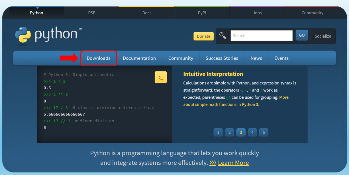The width and height of the screenshot is (349, 175).
Task: Follow the Learn More link
Action: [233, 163]
